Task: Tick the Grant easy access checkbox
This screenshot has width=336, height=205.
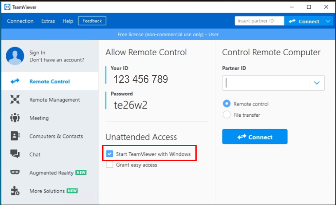Action: click(110, 165)
